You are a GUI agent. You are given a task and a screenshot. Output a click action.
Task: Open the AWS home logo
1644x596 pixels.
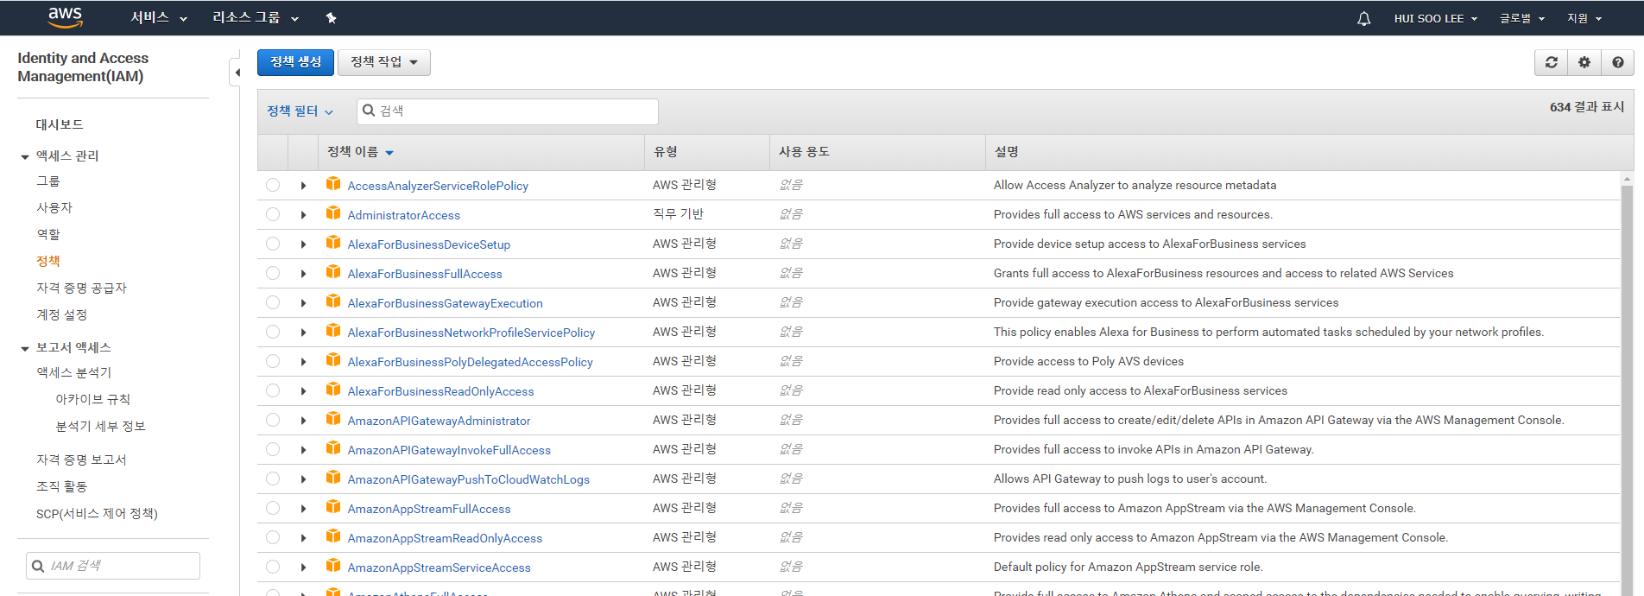[x=65, y=16]
